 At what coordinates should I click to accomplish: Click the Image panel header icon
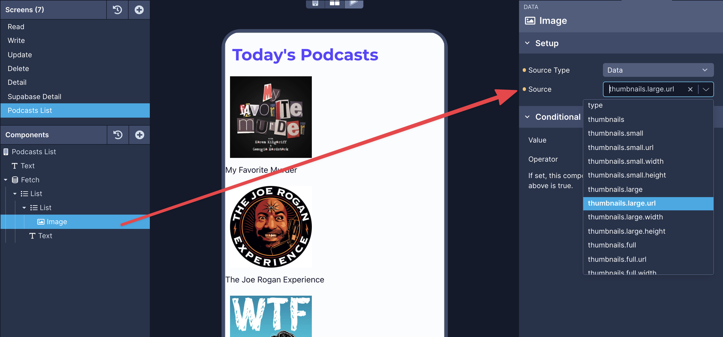[530, 21]
